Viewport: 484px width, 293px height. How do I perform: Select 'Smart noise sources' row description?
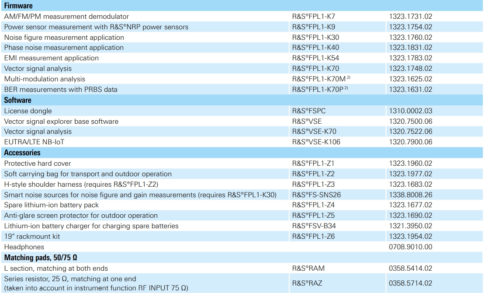click(x=140, y=195)
